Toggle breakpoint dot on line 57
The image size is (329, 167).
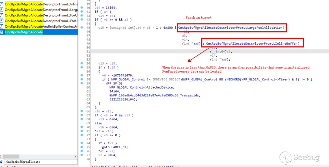point(81,75)
